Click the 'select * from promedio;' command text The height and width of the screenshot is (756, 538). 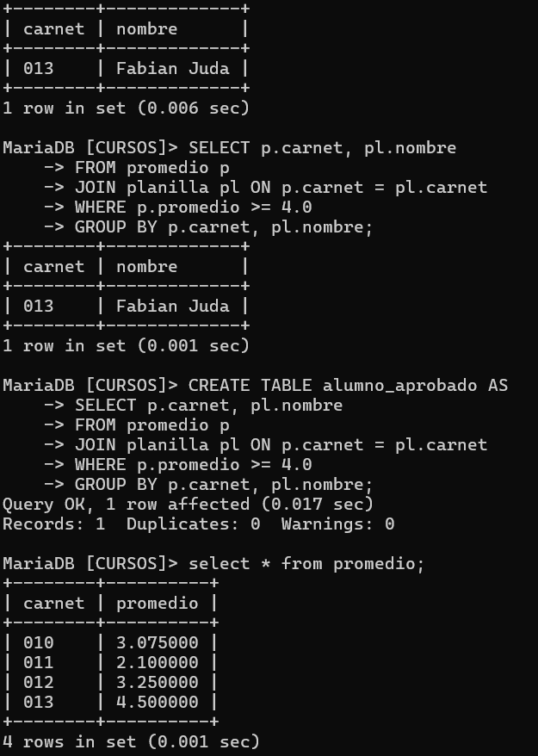click(x=306, y=564)
